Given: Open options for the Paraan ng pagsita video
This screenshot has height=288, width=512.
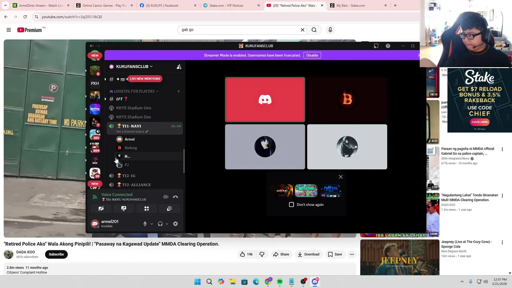Looking at the screenshot, I should 502,149.
